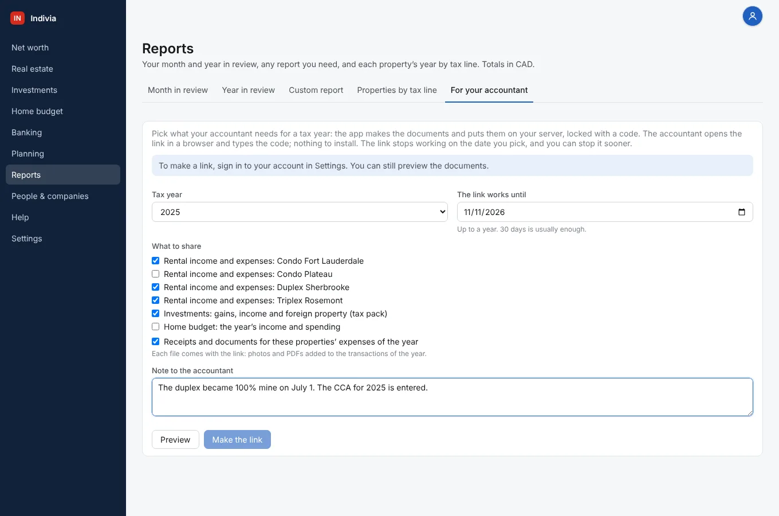Open Real estate in sidebar
The height and width of the screenshot is (516, 779).
coord(63,69)
